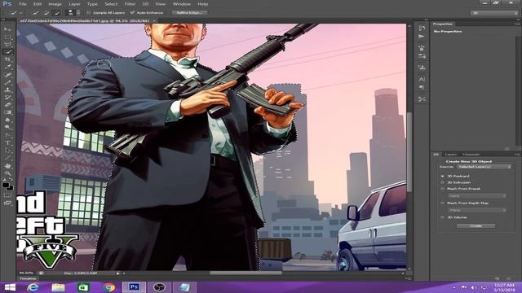Select the 3D Postcard radio option
522x293 pixels.
(x=442, y=176)
